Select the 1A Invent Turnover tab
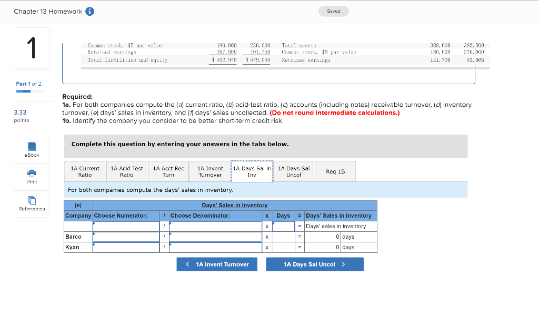The image size is (539, 327). [209, 171]
